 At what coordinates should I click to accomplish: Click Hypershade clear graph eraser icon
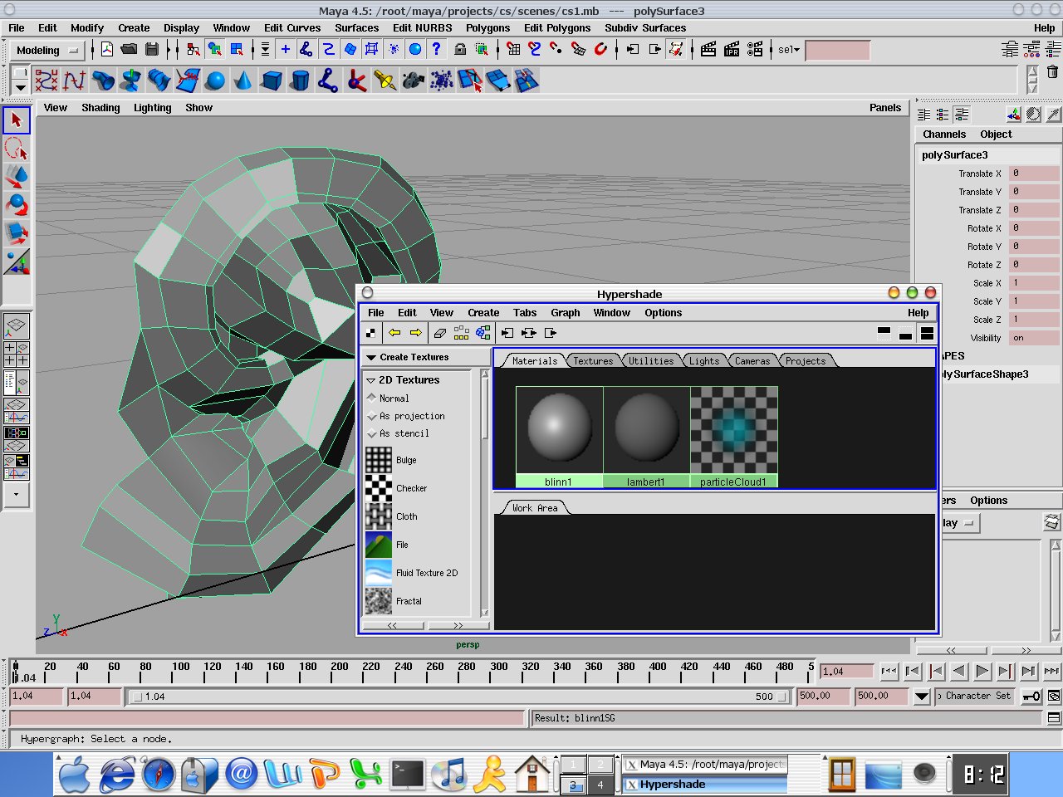(x=440, y=333)
